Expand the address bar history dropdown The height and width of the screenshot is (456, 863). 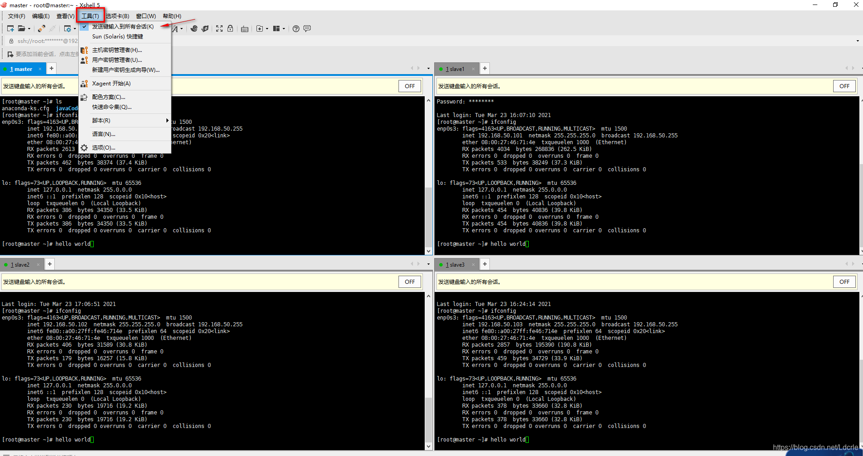(x=858, y=41)
